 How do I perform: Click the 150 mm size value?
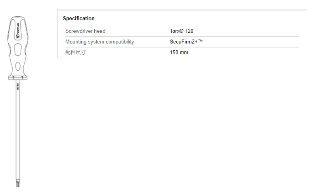click(x=179, y=52)
